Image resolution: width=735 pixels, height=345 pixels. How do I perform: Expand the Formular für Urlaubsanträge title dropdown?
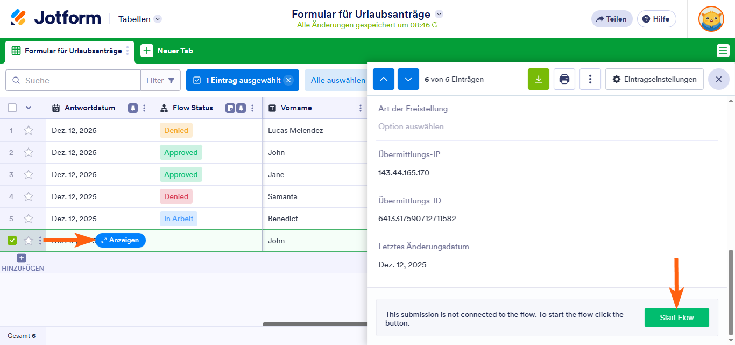click(x=440, y=15)
